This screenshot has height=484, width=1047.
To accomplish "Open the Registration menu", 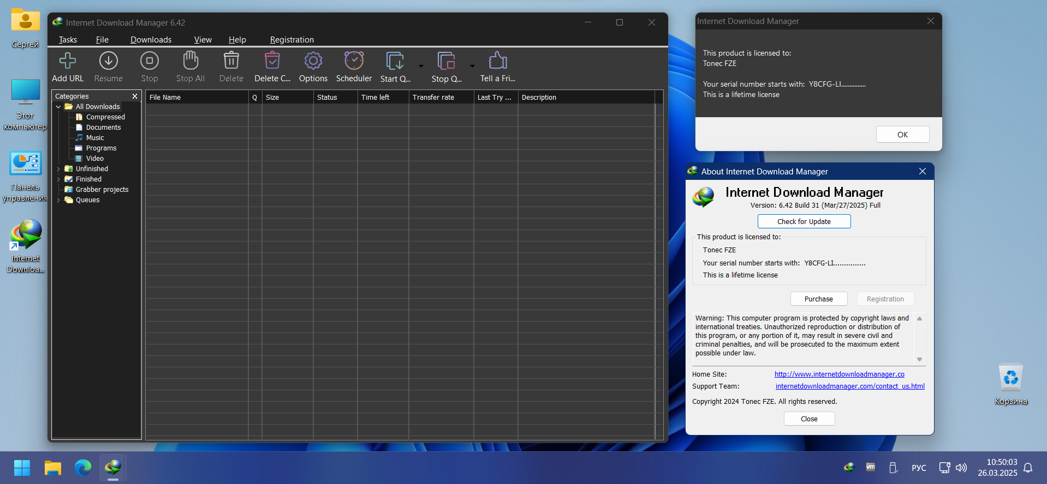I will point(292,40).
